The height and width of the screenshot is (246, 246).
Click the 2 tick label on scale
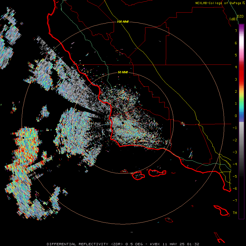click(236, 92)
